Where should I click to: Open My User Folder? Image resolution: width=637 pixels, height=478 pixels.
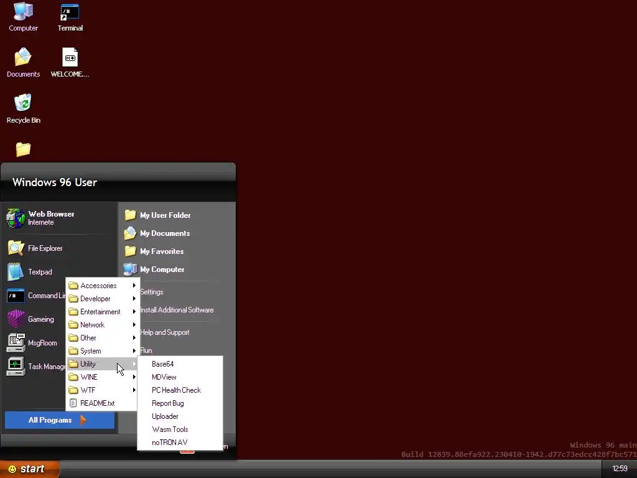coord(157,215)
